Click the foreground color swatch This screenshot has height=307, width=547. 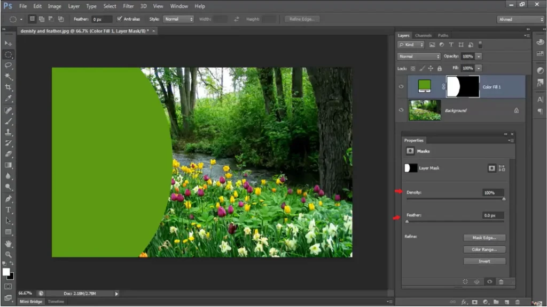6,272
